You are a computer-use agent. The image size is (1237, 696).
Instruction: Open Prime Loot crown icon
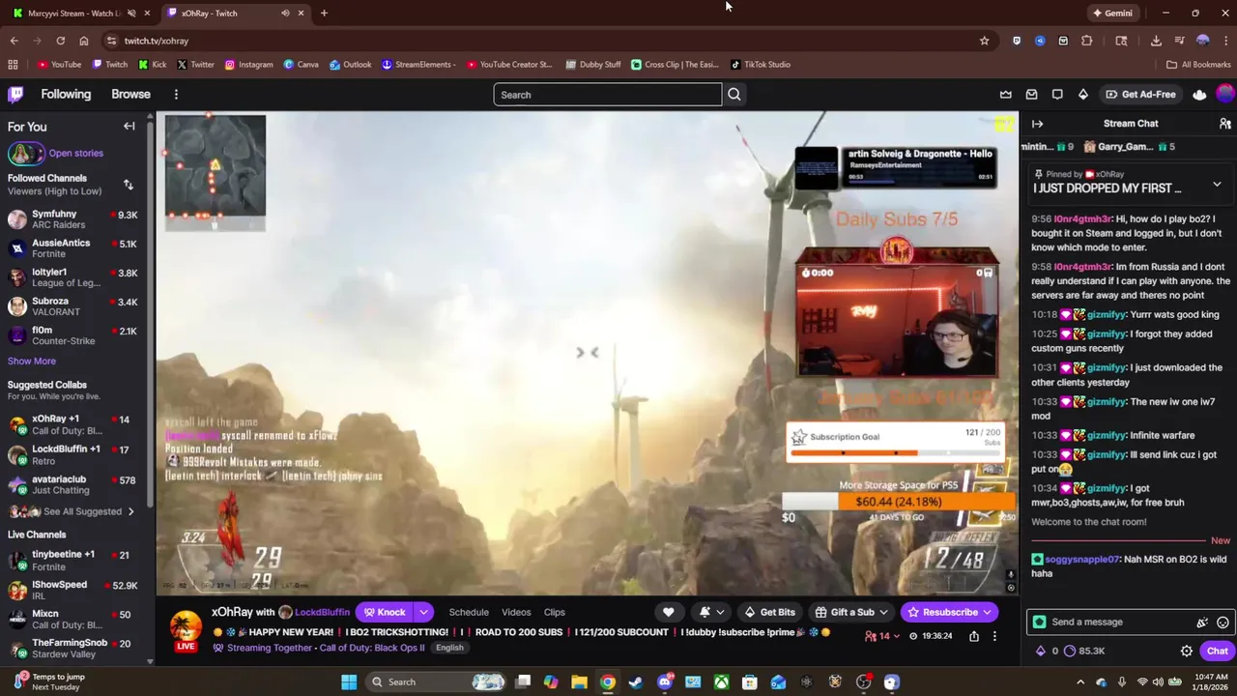tap(1005, 95)
